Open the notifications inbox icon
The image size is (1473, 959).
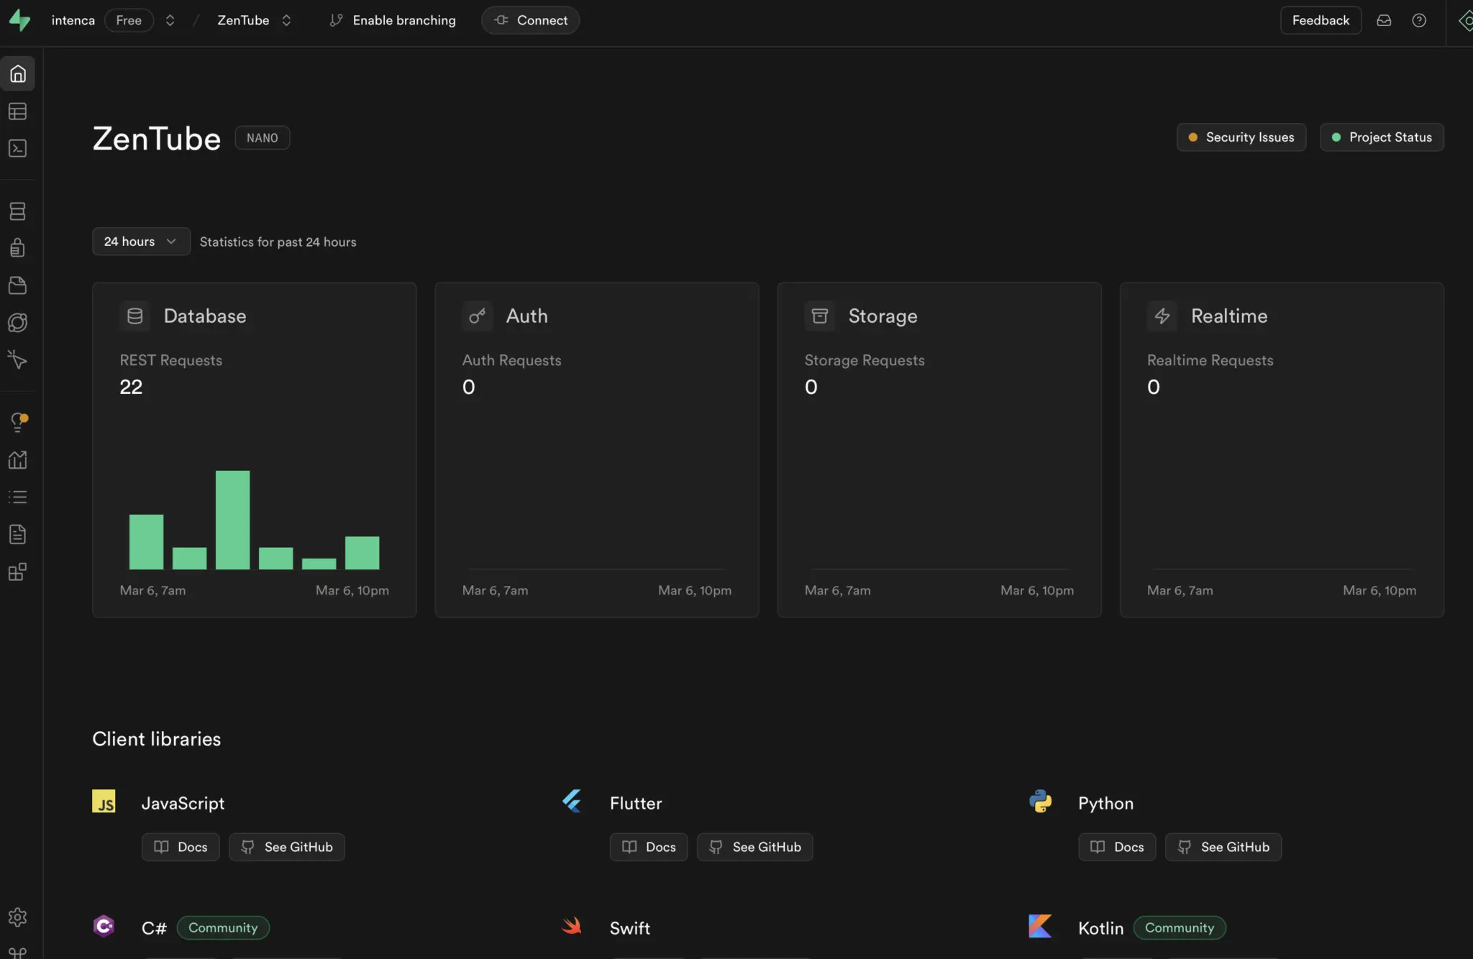[x=1384, y=20]
